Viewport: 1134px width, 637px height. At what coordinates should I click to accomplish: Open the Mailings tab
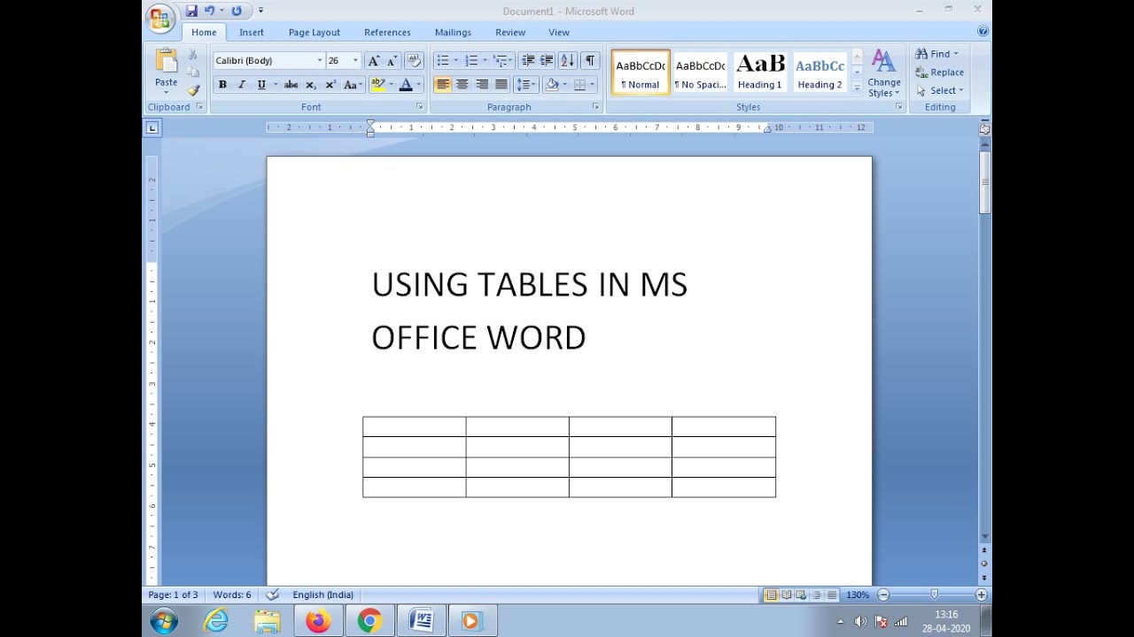(x=453, y=33)
